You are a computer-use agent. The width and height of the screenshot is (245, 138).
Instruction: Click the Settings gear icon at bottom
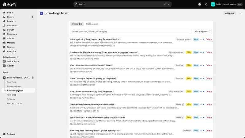point(4,134)
